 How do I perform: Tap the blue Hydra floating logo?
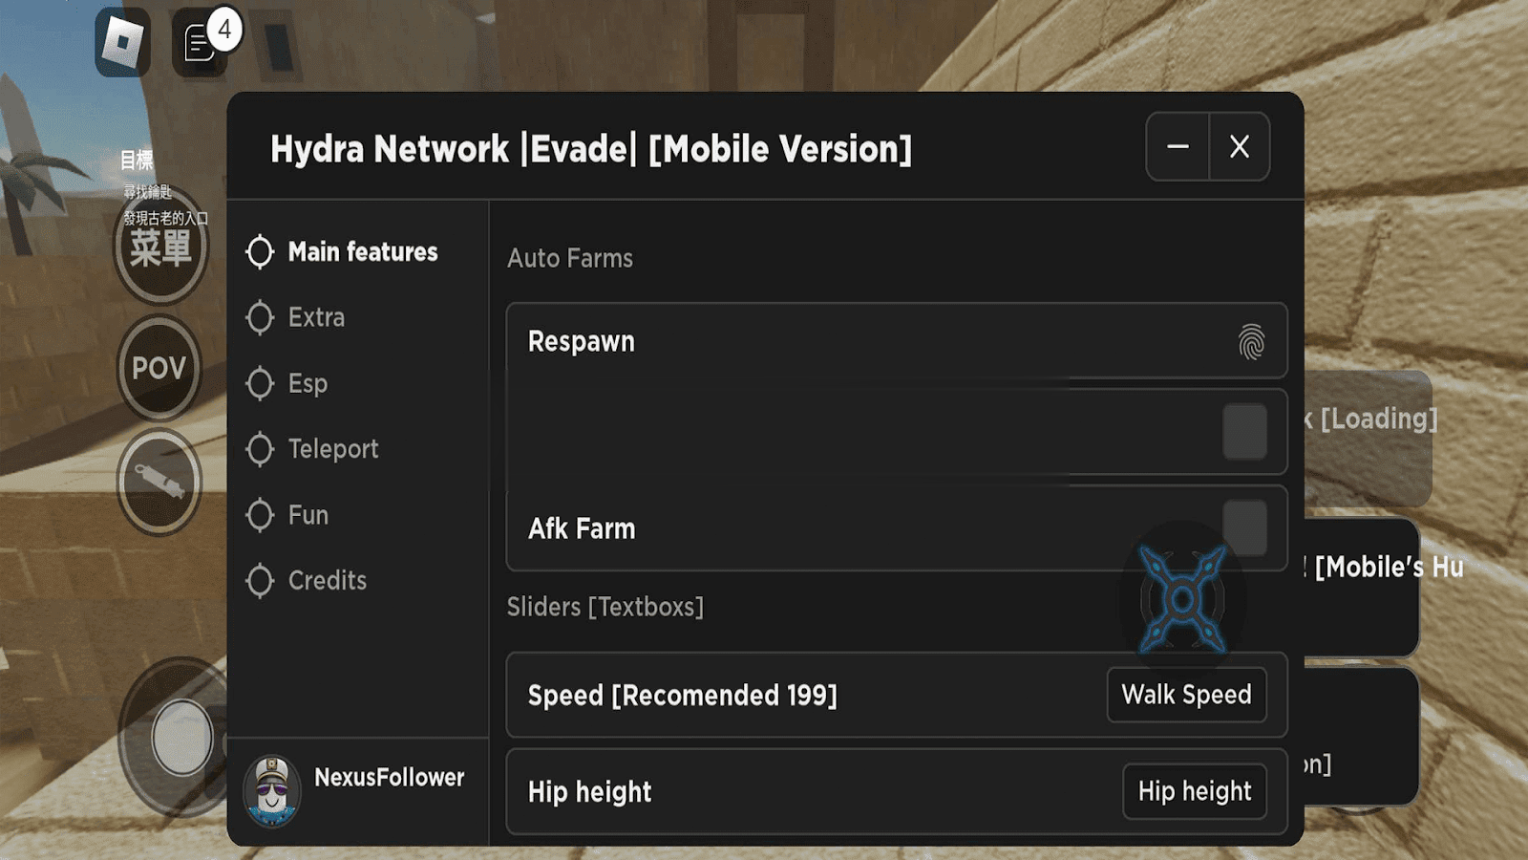[x=1182, y=599]
